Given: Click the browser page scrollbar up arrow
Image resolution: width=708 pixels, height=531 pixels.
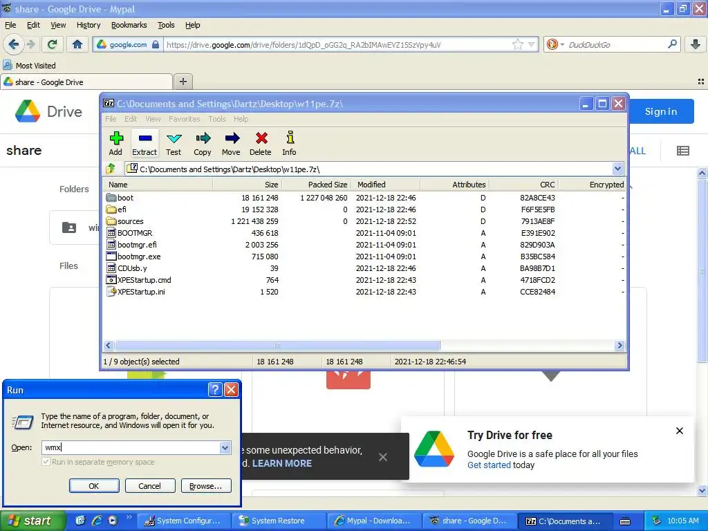Looking at the screenshot, I should coord(702,173).
